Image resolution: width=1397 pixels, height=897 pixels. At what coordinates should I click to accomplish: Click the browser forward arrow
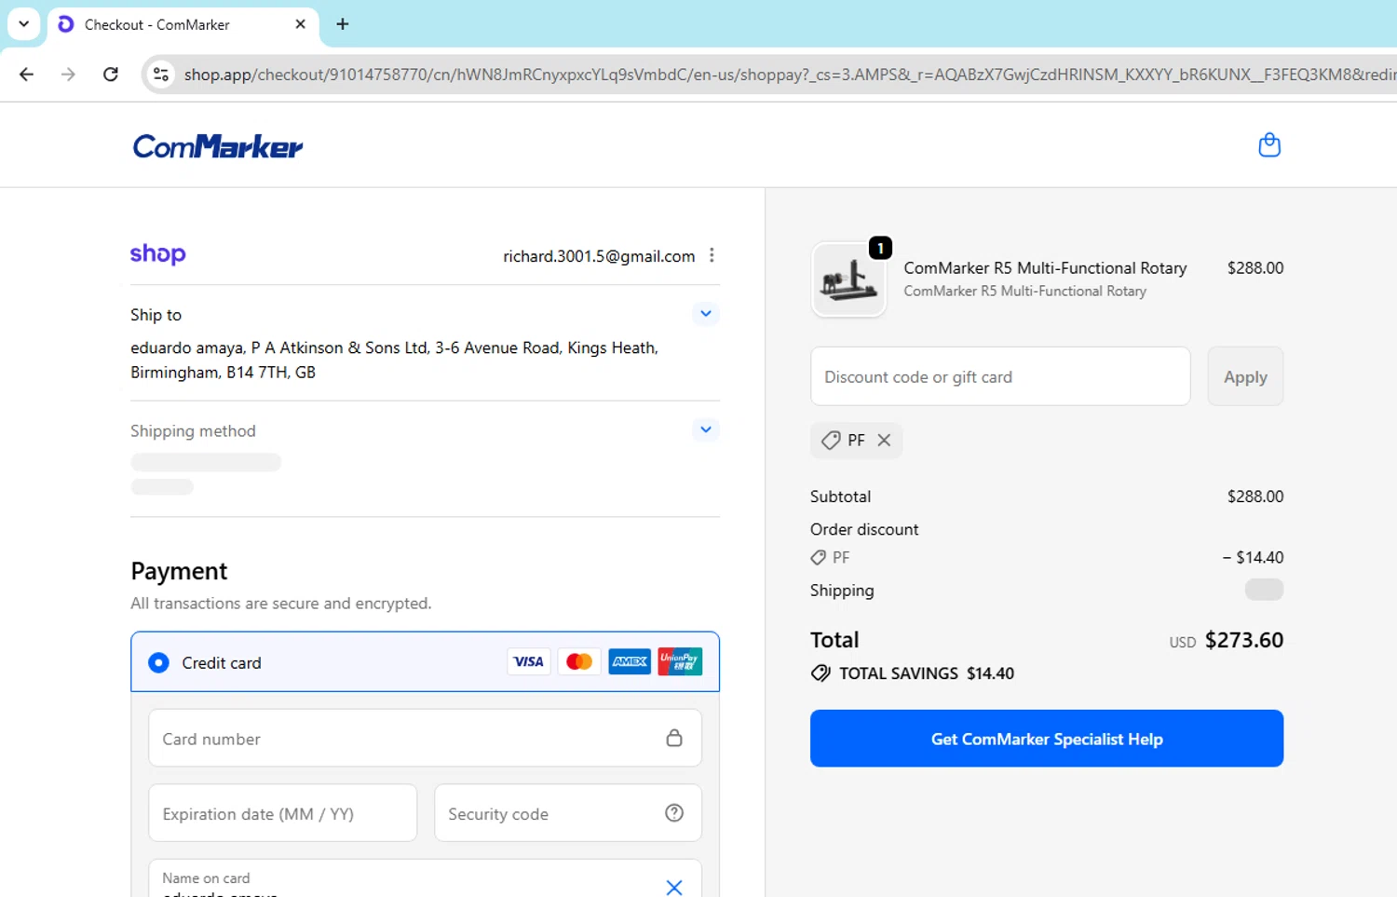[68, 75]
